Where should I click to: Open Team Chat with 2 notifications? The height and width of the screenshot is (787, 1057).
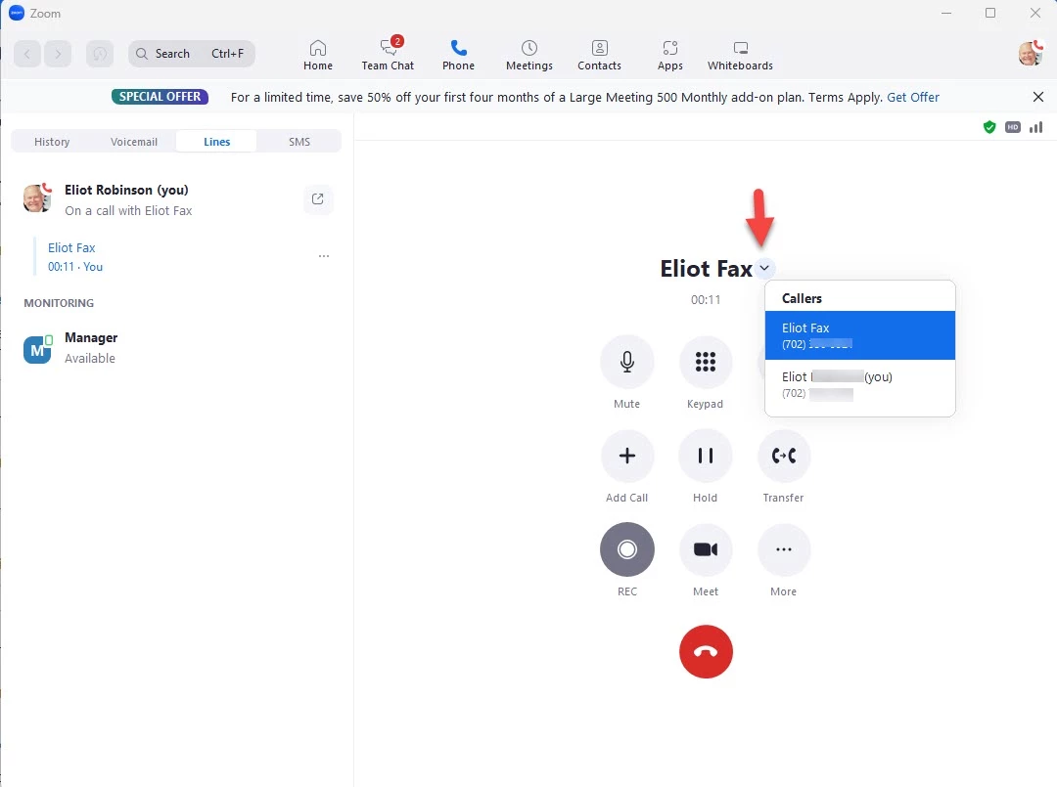tap(388, 55)
